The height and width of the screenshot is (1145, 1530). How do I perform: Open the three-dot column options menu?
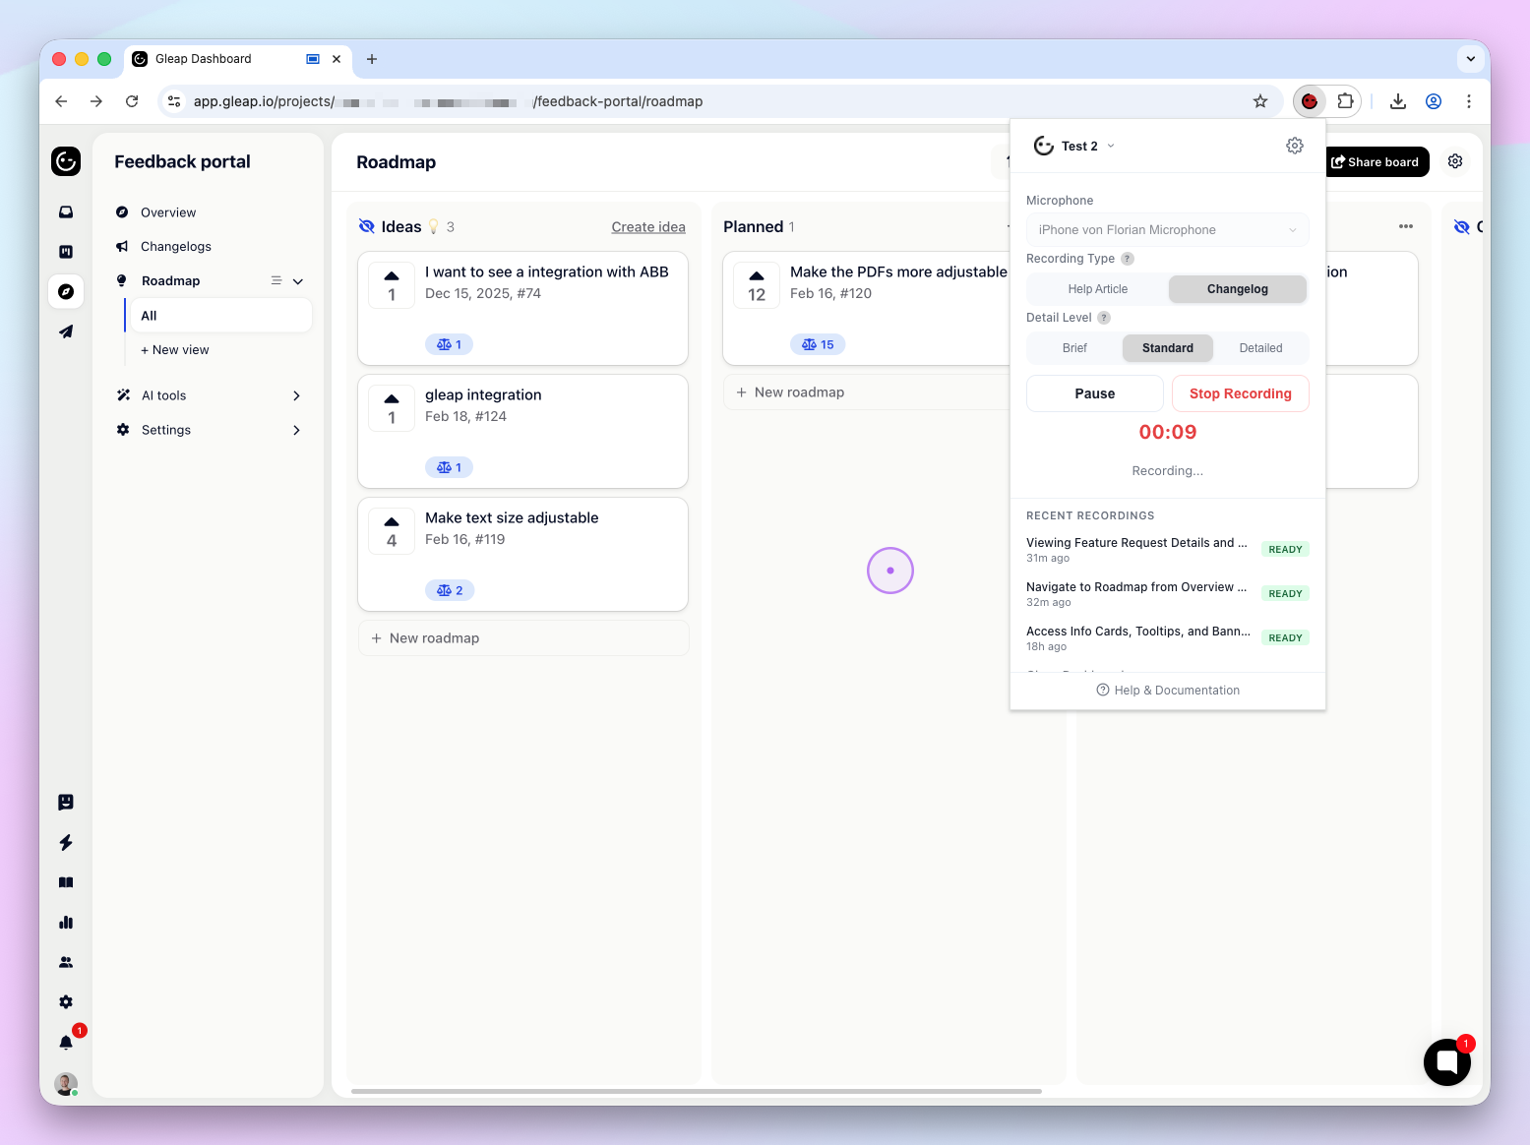pyautogui.click(x=1406, y=226)
